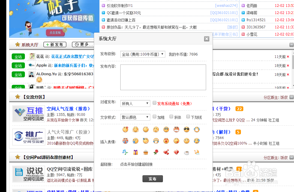Open post 邀请活动日赚上百
Viewport: 294px width, 192px height.
[121, 20]
